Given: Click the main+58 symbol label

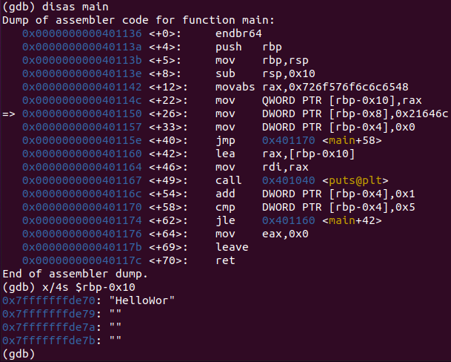Looking at the screenshot, I should coord(352,140).
